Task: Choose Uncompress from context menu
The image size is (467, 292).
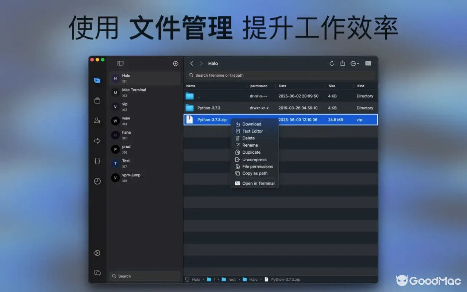Action: click(x=255, y=160)
